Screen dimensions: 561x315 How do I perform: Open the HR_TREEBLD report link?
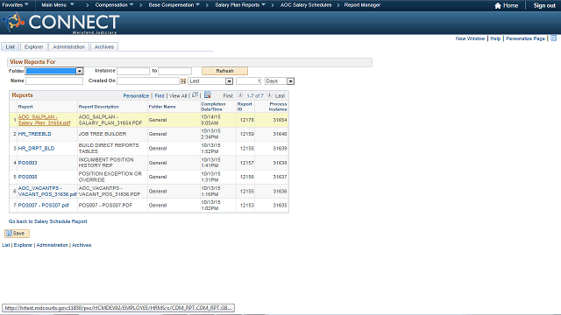pos(35,134)
